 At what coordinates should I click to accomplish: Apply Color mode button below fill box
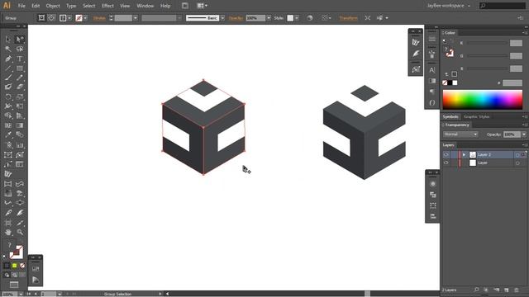click(7, 266)
